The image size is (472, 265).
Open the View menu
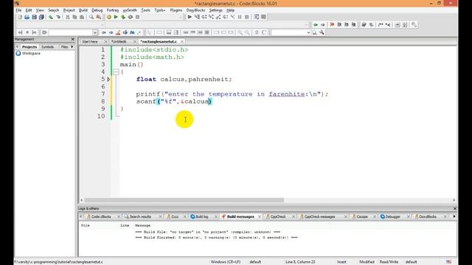pyautogui.click(x=40, y=10)
